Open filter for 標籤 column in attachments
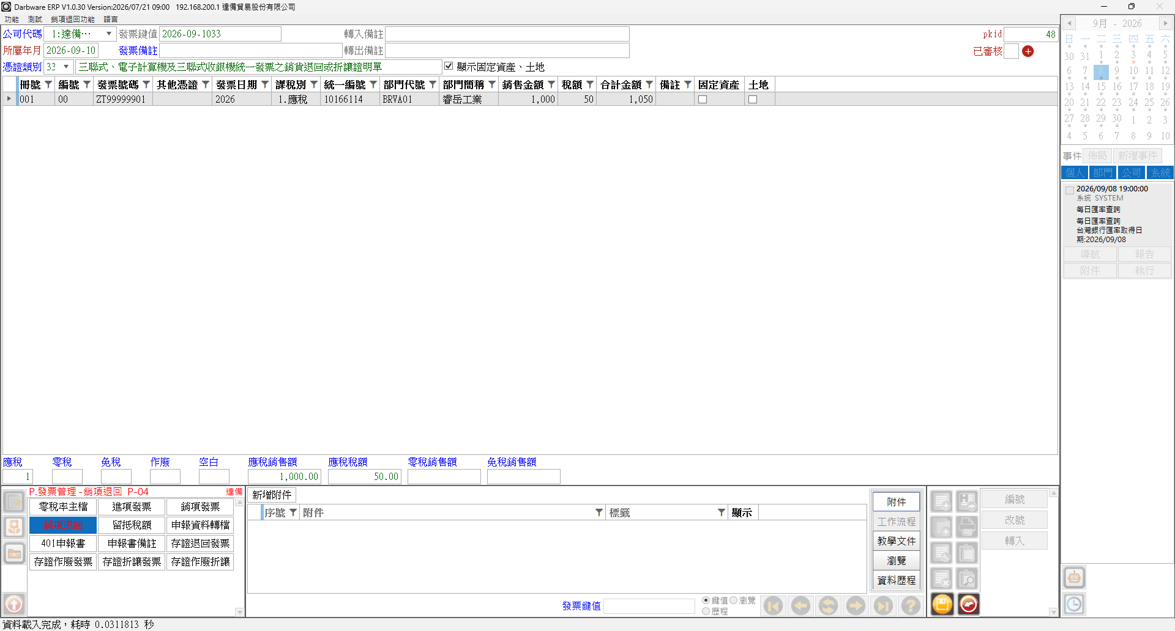Viewport: 1175px width, 631px height. point(722,512)
